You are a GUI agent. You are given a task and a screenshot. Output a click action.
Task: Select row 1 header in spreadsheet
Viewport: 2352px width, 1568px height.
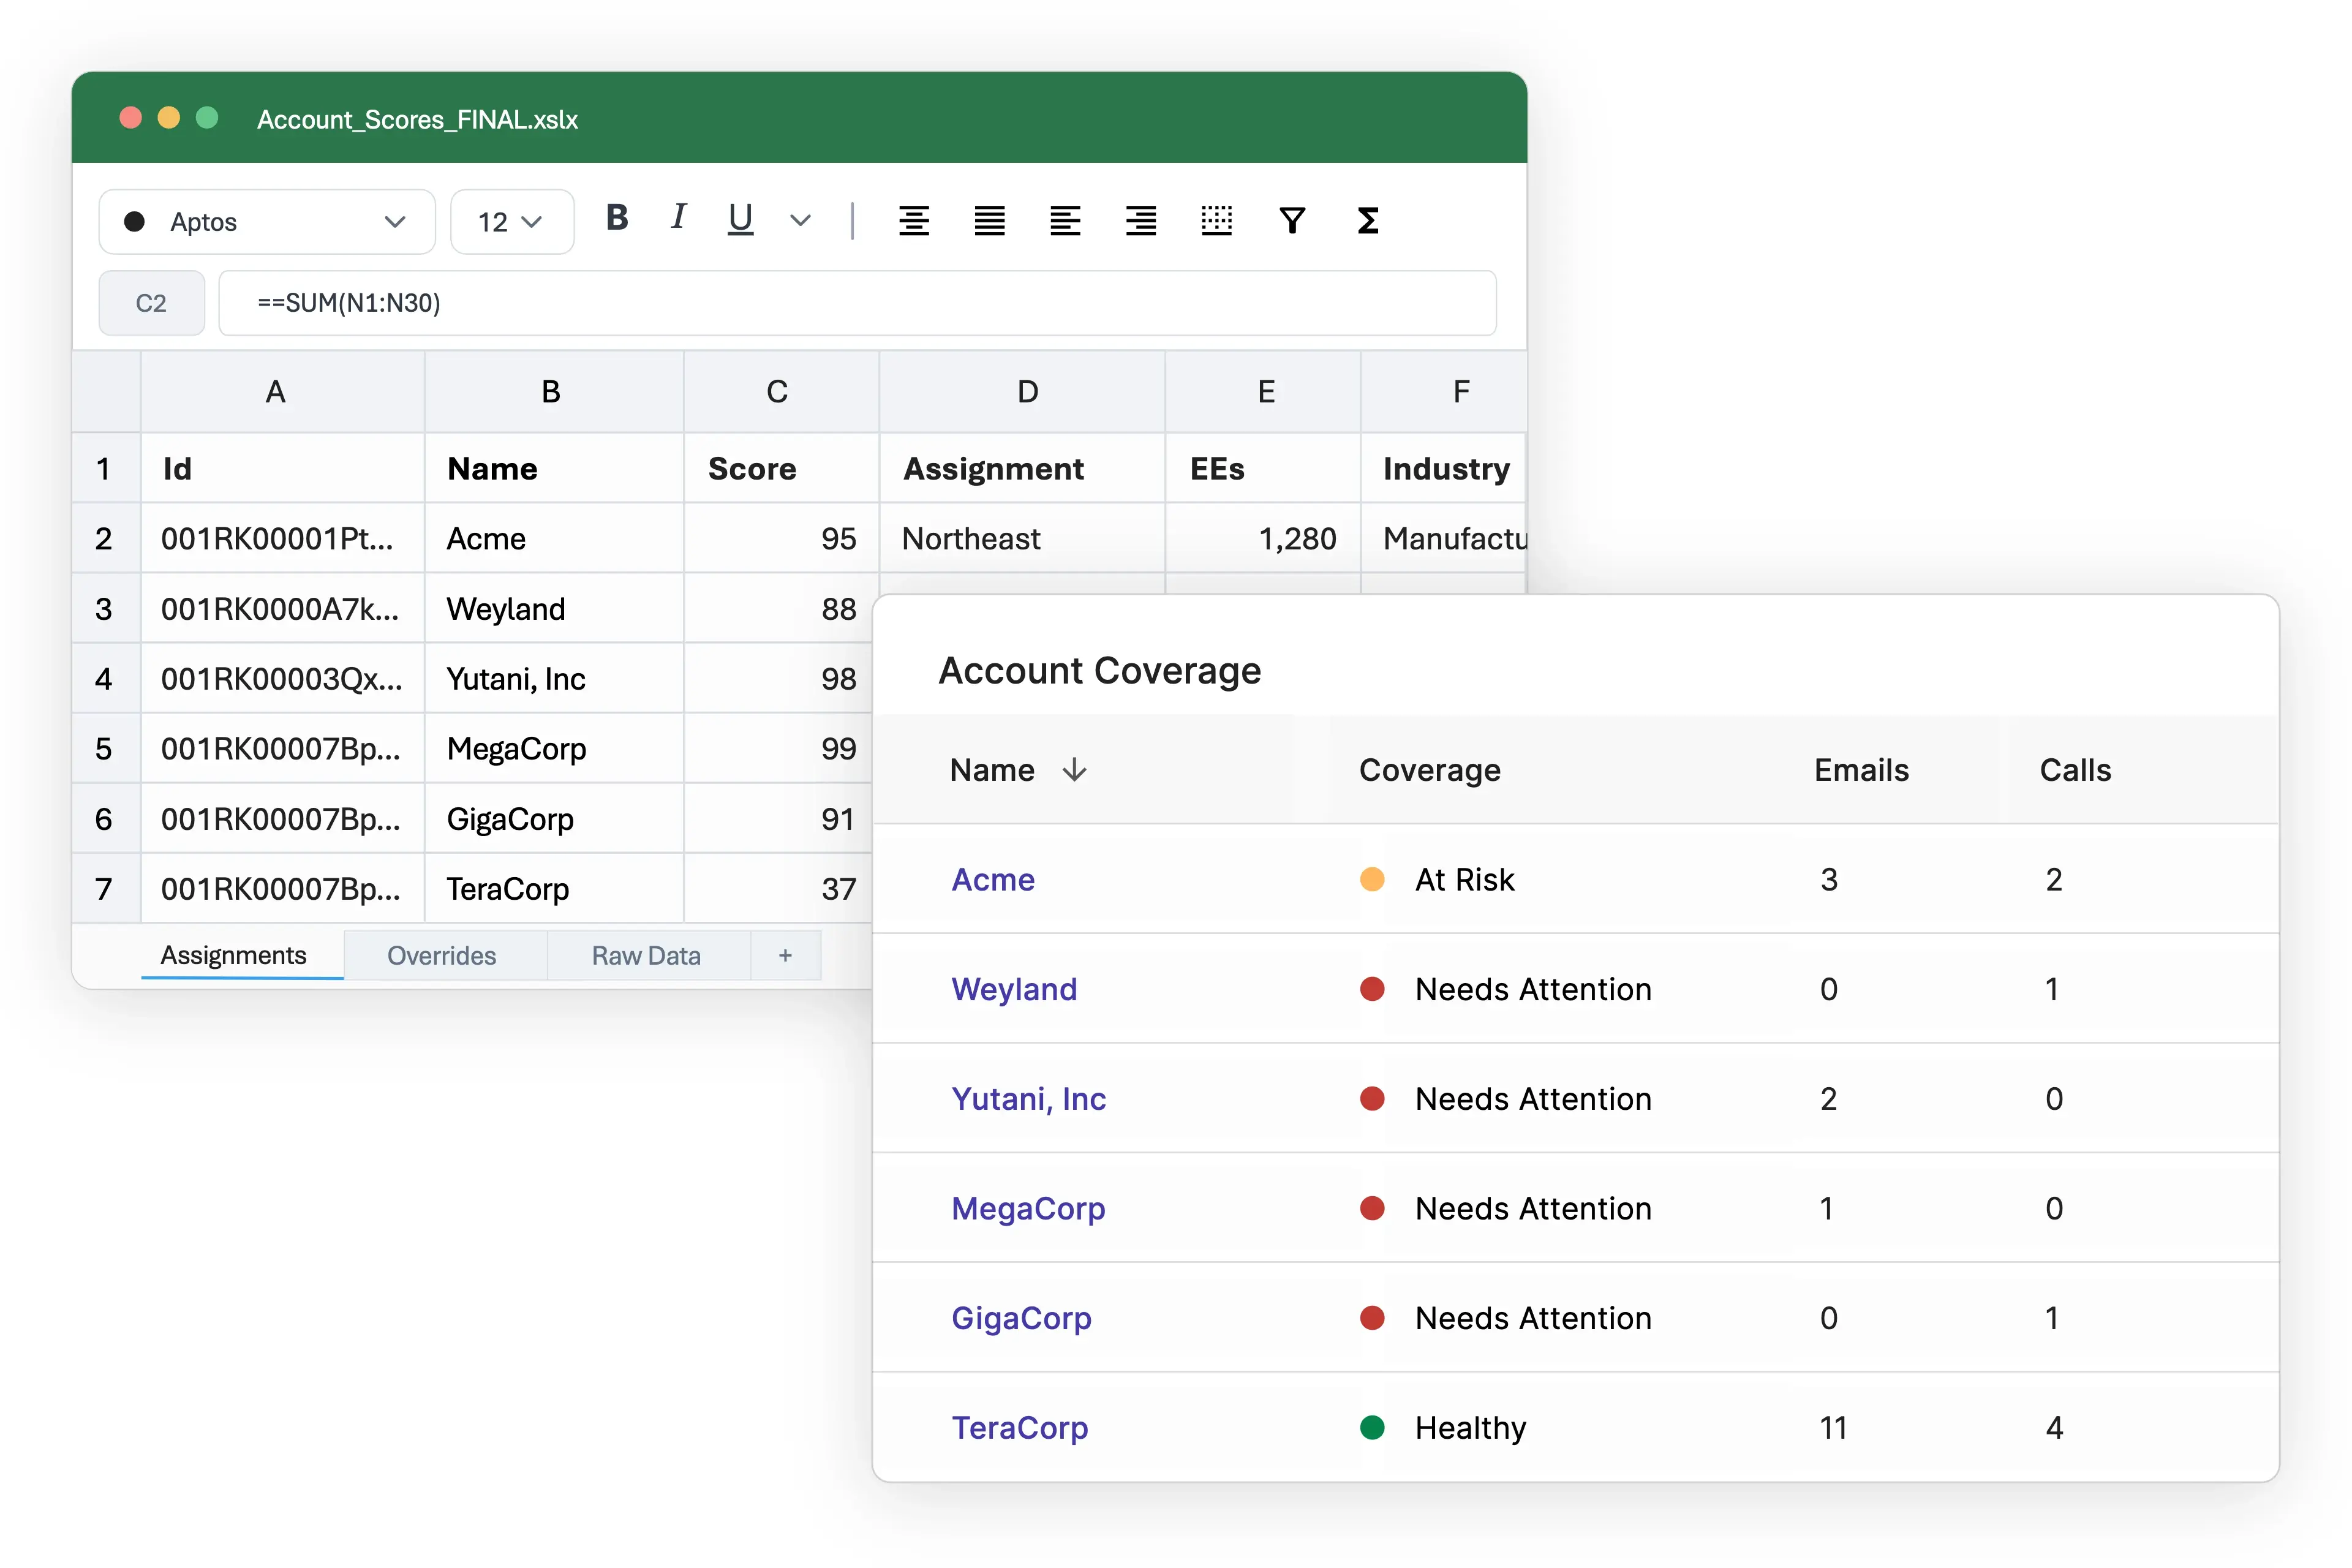[106, 468]
